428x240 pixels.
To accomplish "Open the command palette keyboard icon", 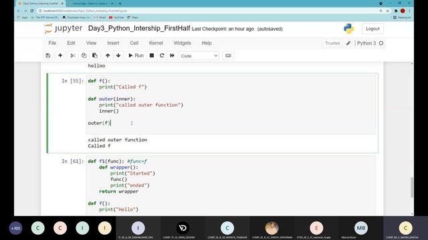I will pos(228,55).
